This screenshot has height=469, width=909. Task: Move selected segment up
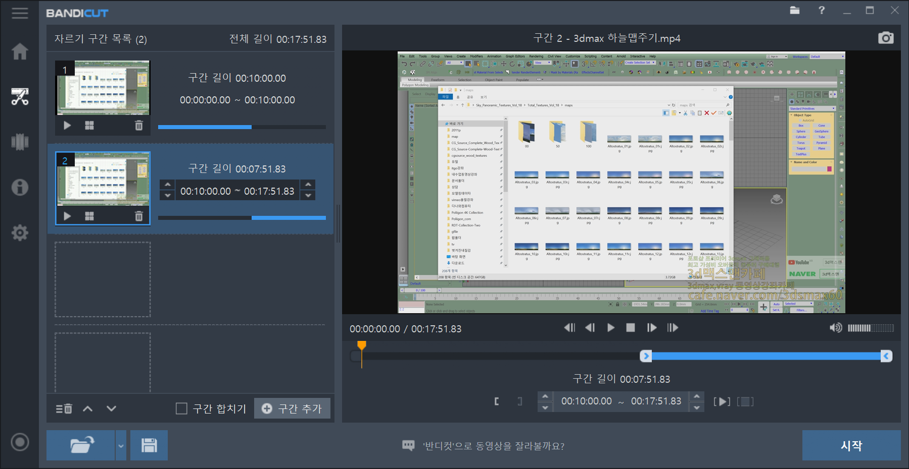87,408
